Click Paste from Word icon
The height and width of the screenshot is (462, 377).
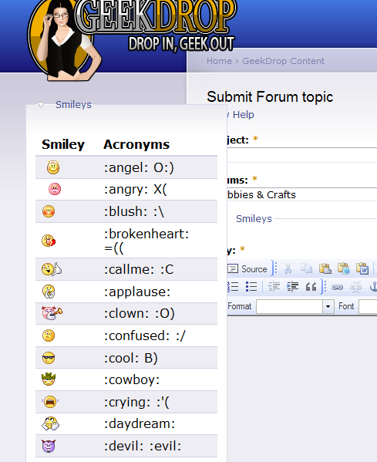pos(362,268)
